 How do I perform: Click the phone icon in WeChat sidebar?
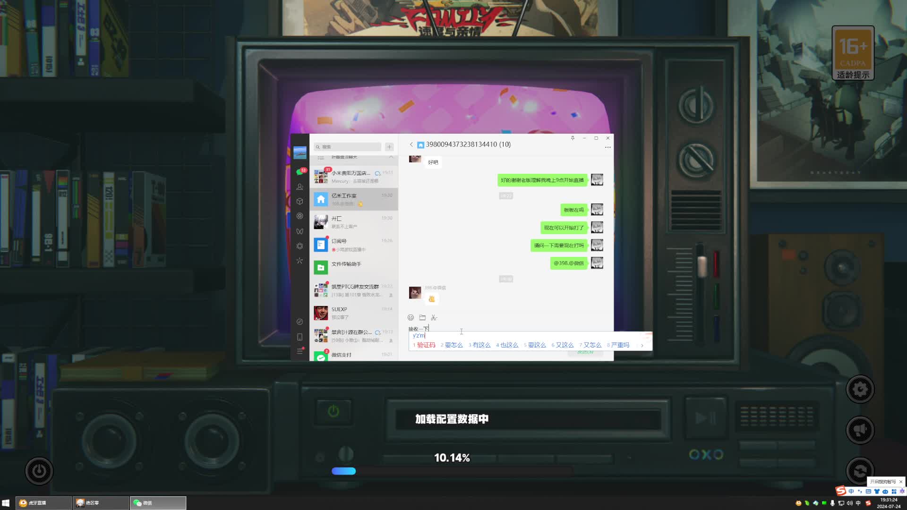(299, 337)
